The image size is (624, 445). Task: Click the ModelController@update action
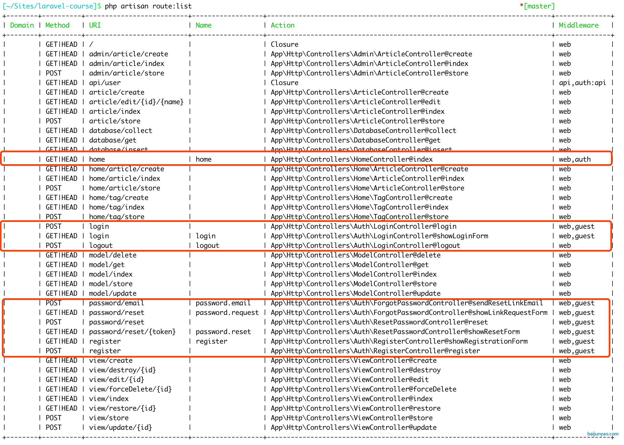point(355,293)
